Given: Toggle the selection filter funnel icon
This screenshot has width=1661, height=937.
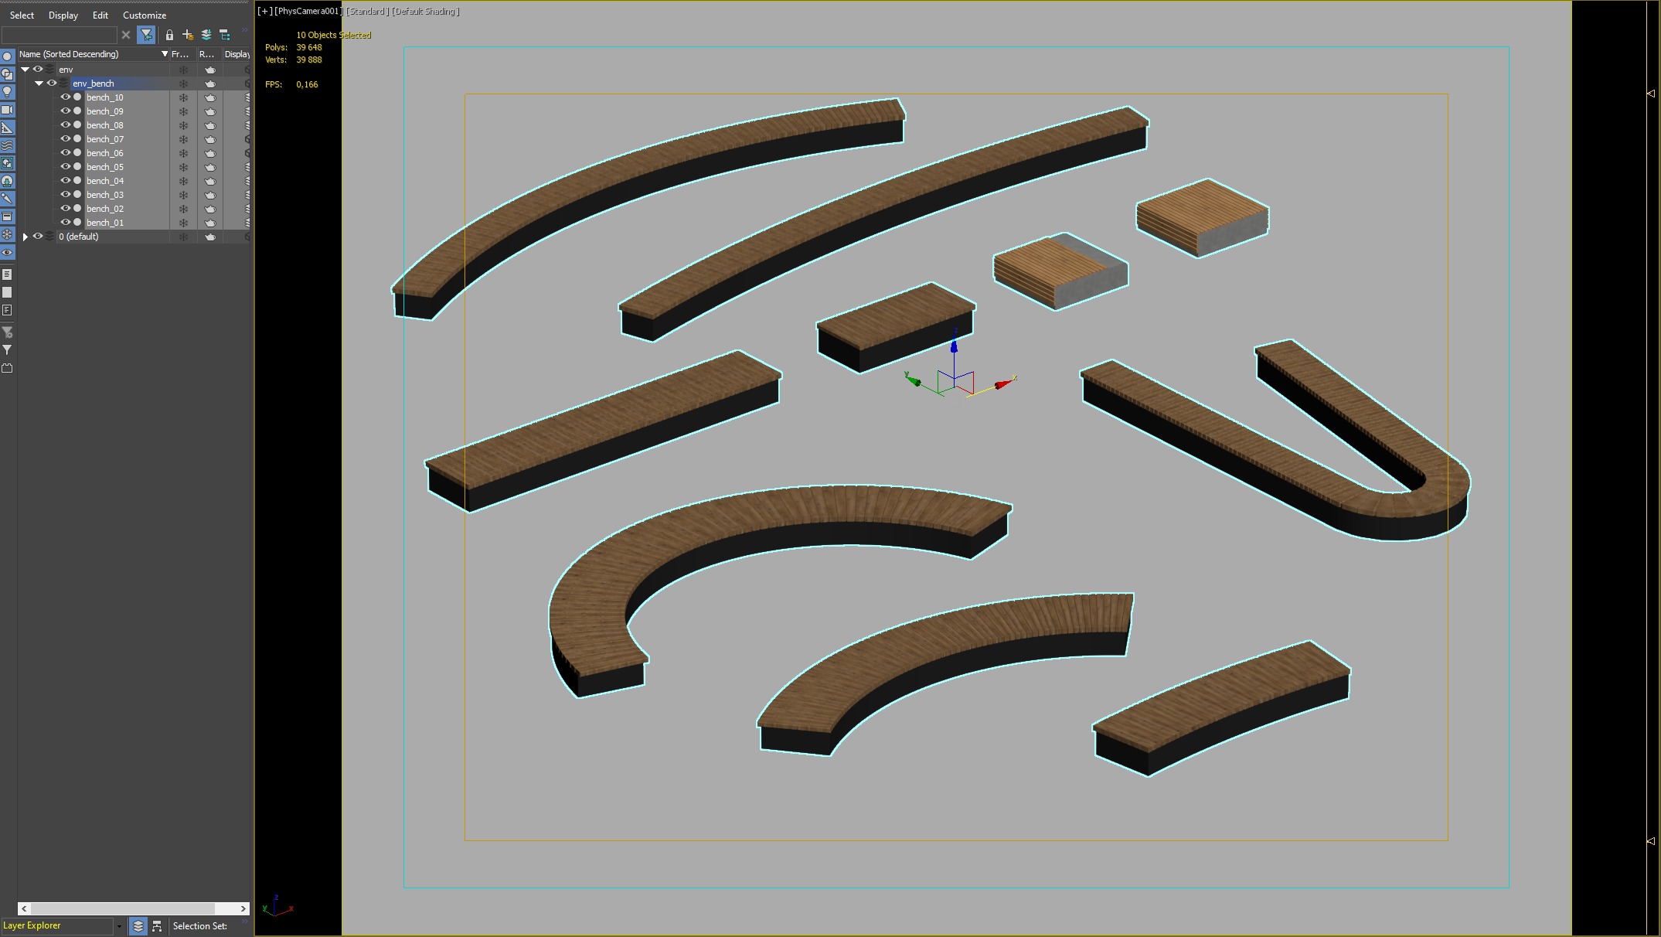Looking at the screenshot, I should [x=146, y=35].
